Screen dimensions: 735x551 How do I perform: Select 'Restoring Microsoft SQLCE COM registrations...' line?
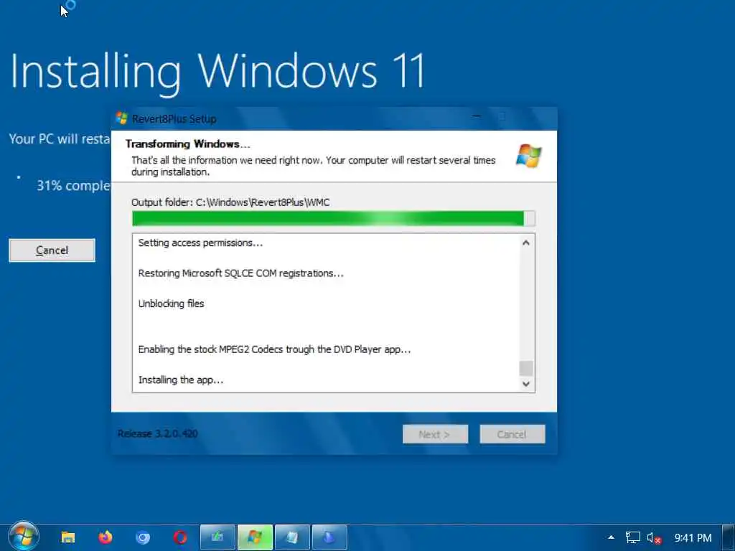pyautogui.click(x=240, y=273)
